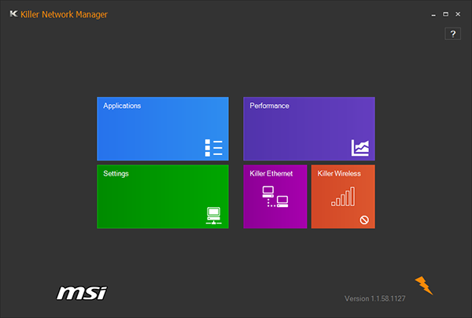Viewport: 472px width, 318px height.
Task: Open the Applications tile
Action: click(x=163, y=128)
